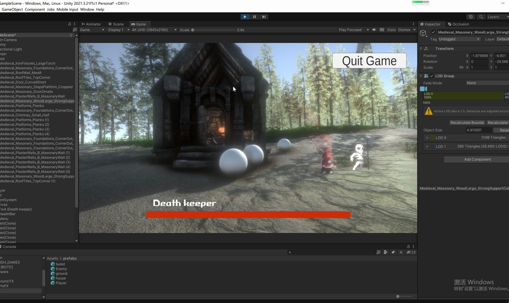Image resolution: width=509 pixels, height=303 pixels.
Task: Open the 4K UHD resolution dropdown
Action: point(154,30)
